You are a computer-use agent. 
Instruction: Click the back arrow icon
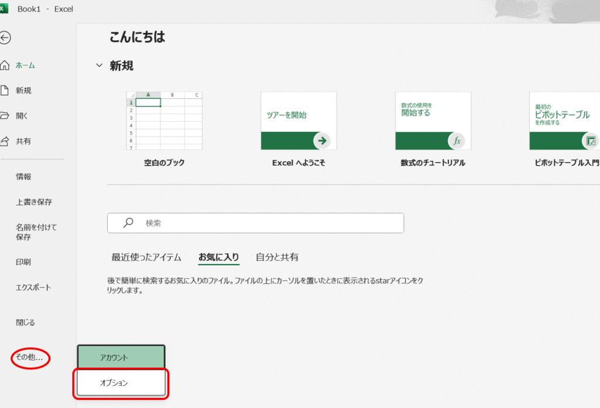tap(5, 38)
